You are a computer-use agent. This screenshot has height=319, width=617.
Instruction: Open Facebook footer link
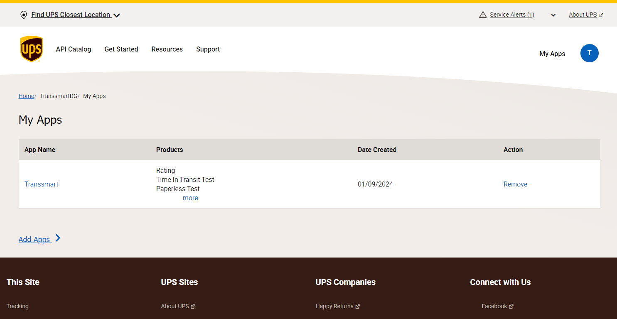(494, 306)
